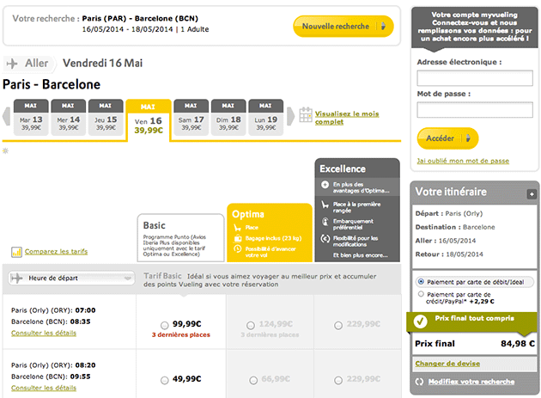Click the flexibility icon in Excellence
The width and height of the screenshot is (541, 398).
(x=325, y=239)
